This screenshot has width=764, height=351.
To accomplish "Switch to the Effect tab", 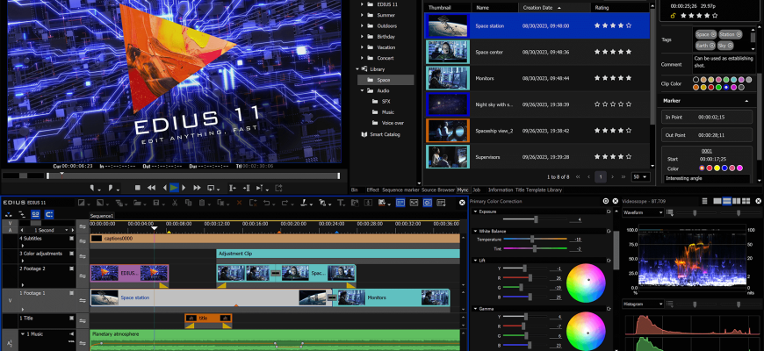I will pos(372,190).
